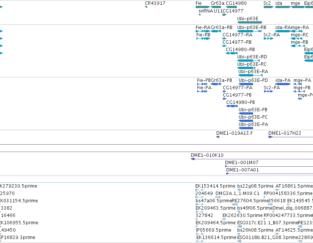Viewport: 313px width, 243px height.
Task: Select the EK106955.5prime EST label
Action: coord(19,223)
